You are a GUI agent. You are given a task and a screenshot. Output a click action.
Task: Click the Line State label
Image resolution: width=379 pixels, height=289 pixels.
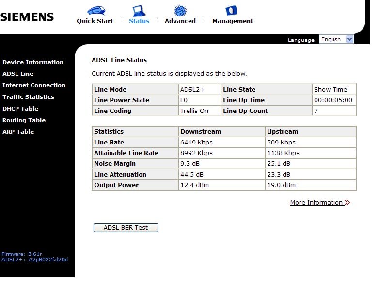239,90
